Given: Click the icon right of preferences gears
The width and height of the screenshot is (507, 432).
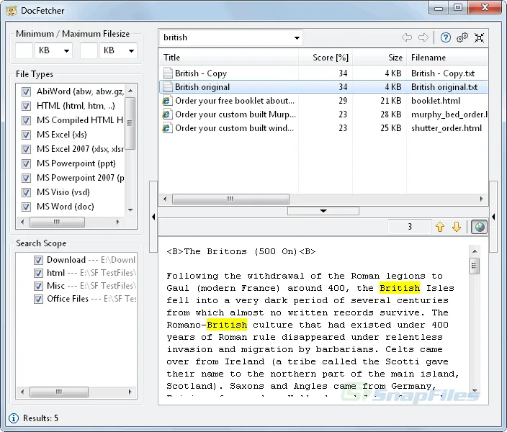Looking at the screenshot, I should pos(480,37).
